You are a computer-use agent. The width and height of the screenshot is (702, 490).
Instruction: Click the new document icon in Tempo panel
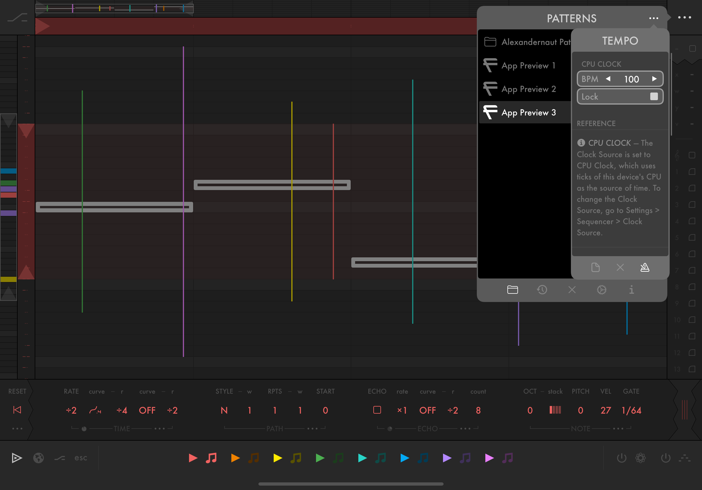pyautogui.click(x=595, y=268)
